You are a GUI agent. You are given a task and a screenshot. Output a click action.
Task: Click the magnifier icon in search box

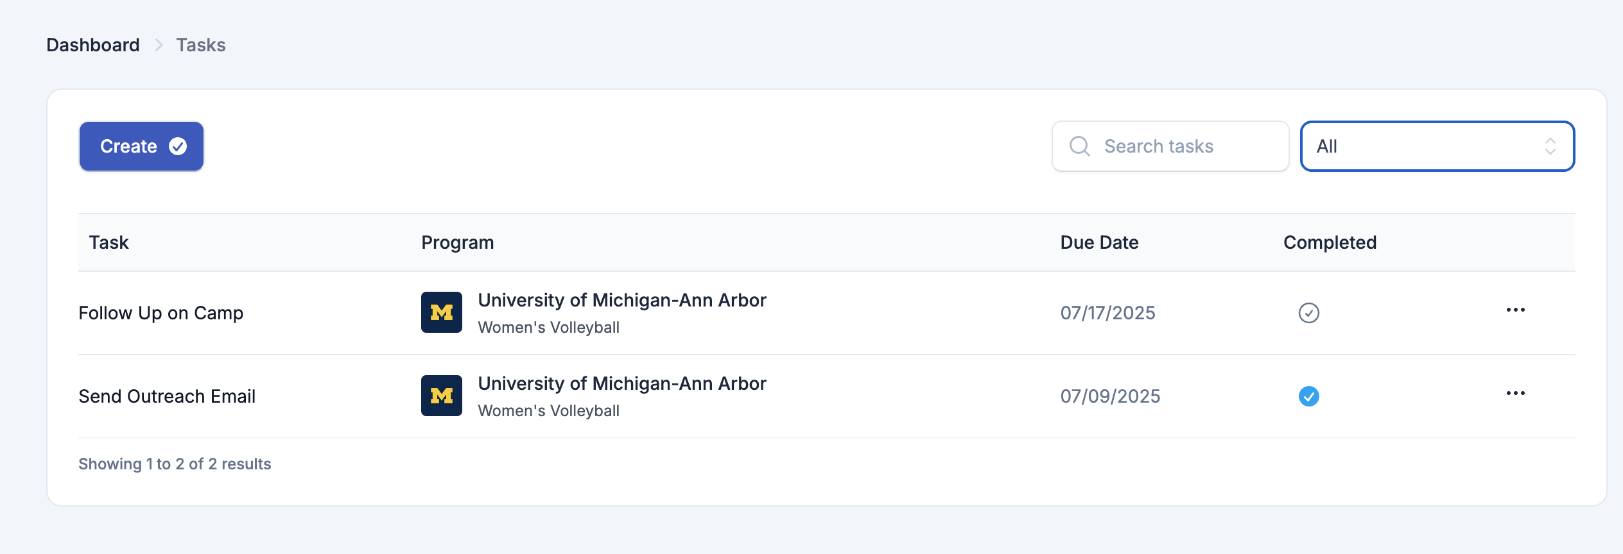1079,146
